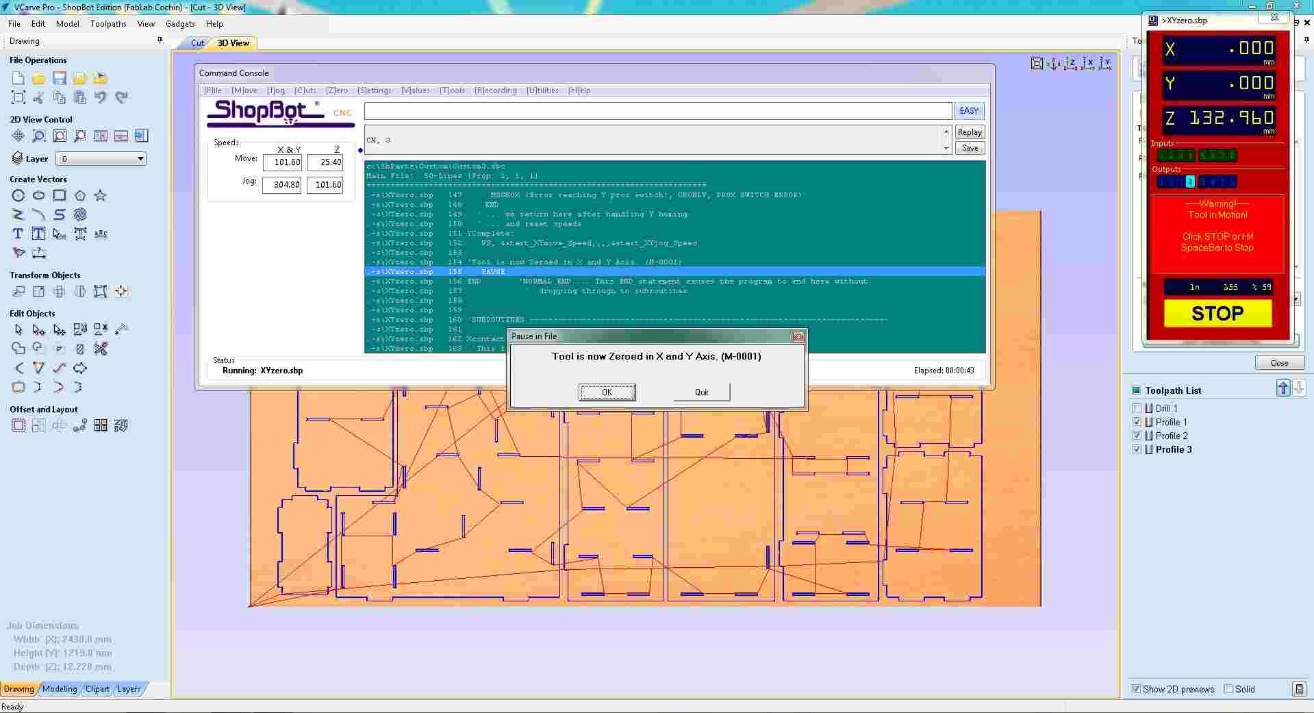Open the Toolpaths menu

pyautogui.click(x=108, y=23)
